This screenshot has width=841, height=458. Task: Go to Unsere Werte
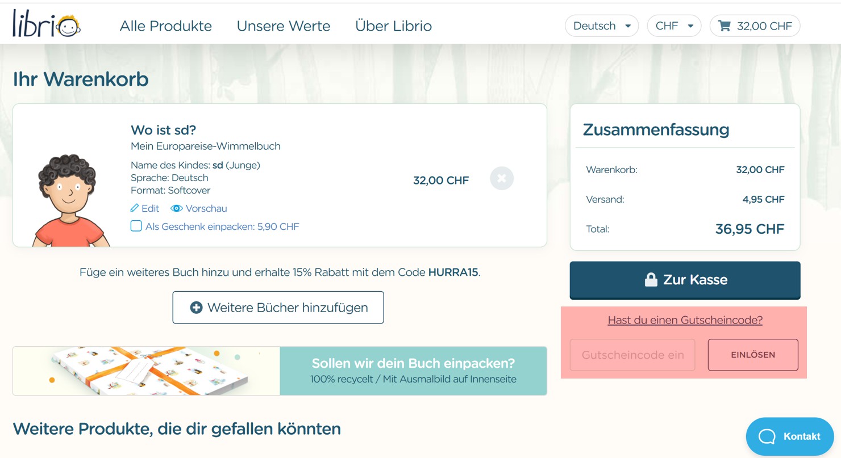[284, 26]
